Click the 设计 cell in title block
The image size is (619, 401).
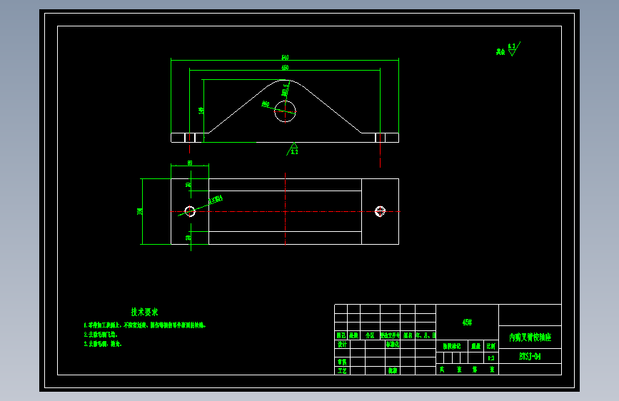tap(342, 344)
